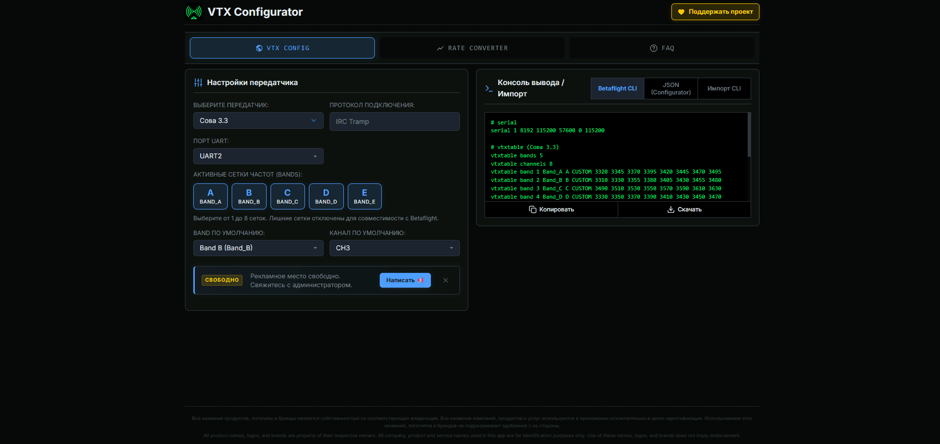Image resolution: width=940 pixels, height=444 pixels.
Task: Open the default band dropdown Band B
Action: pyautogui.click(x=258, y=248)
